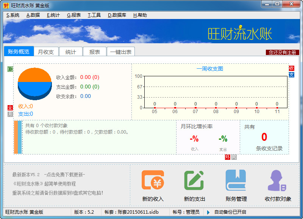Click the 旺财 app icon in title bar
Image resolution: width=303 pixels, height=219 pixels.
pos(6,6)
